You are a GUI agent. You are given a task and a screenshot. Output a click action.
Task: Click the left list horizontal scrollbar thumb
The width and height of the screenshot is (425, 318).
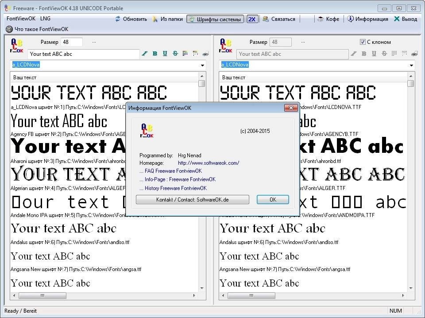pyautogui.click(x=42, y=295)
